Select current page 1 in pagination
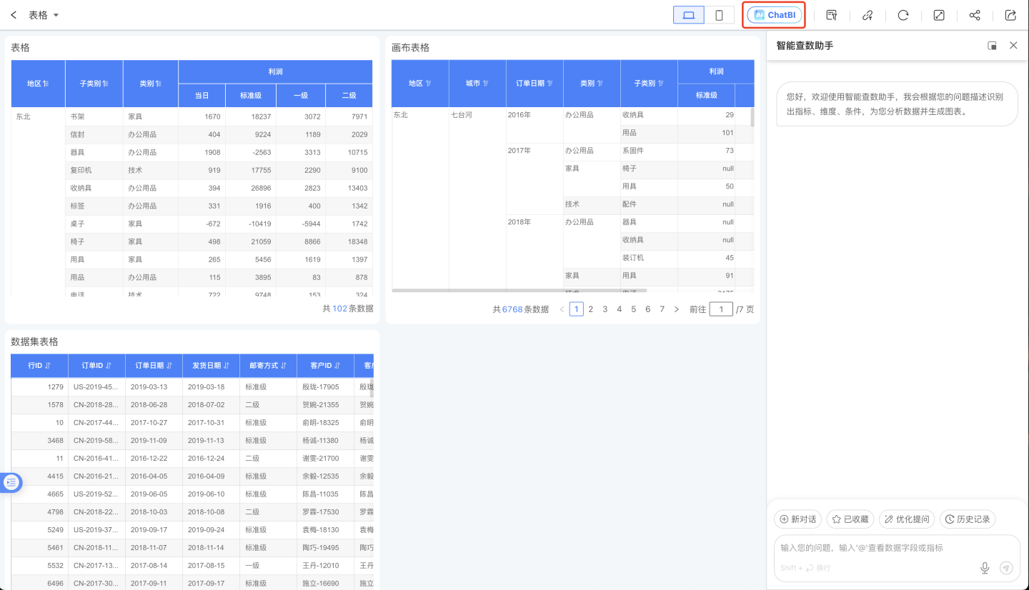1029x590 pixels. pos(577,309)
